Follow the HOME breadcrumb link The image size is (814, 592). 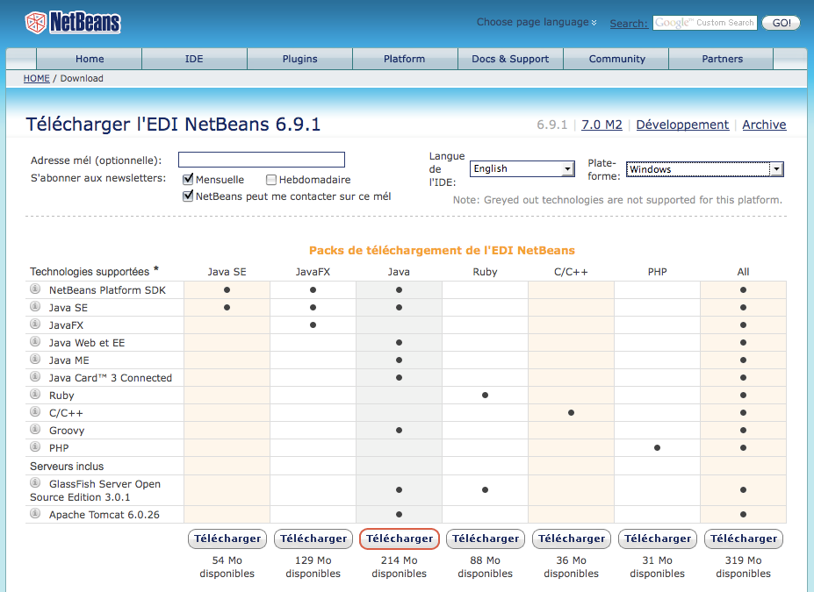tap(36, 78)
